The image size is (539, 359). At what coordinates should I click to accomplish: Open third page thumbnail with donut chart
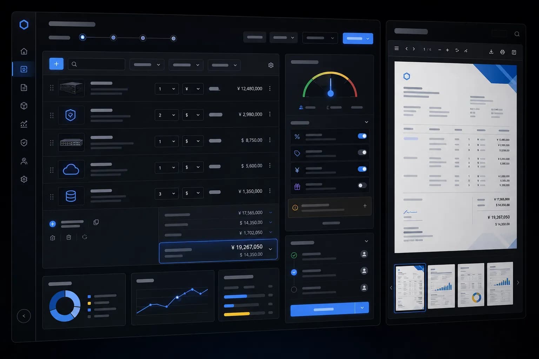471,285
